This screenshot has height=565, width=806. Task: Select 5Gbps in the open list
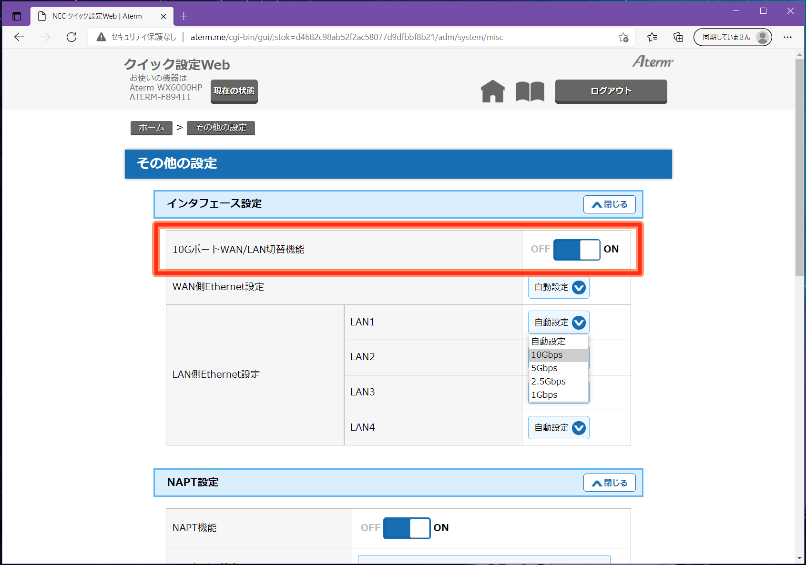(559, 368)
